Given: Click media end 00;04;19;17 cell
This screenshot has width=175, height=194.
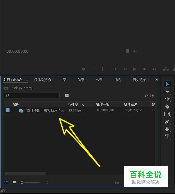Looking at the screenshot, I should pyautogui.click(x=133, y=110).
